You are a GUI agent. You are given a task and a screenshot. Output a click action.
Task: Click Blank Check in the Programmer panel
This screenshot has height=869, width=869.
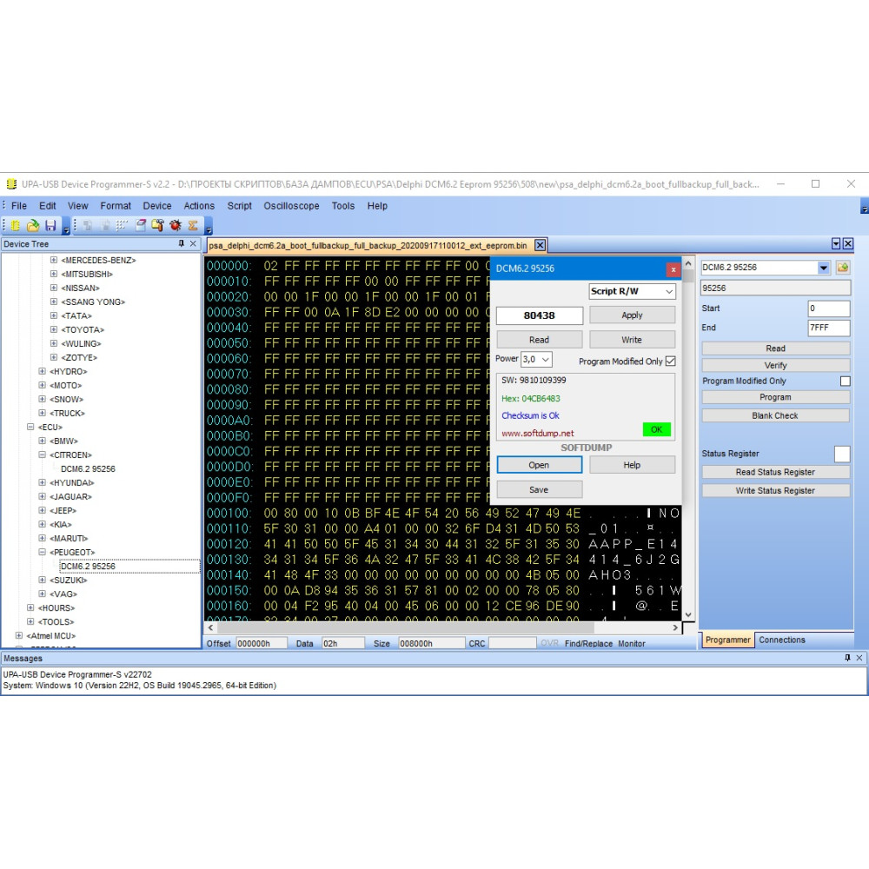(775, 415)
